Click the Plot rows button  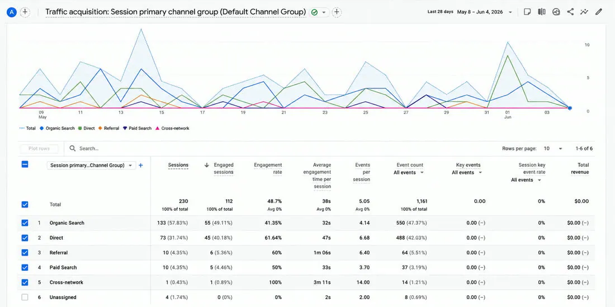[x=39, y=149]
